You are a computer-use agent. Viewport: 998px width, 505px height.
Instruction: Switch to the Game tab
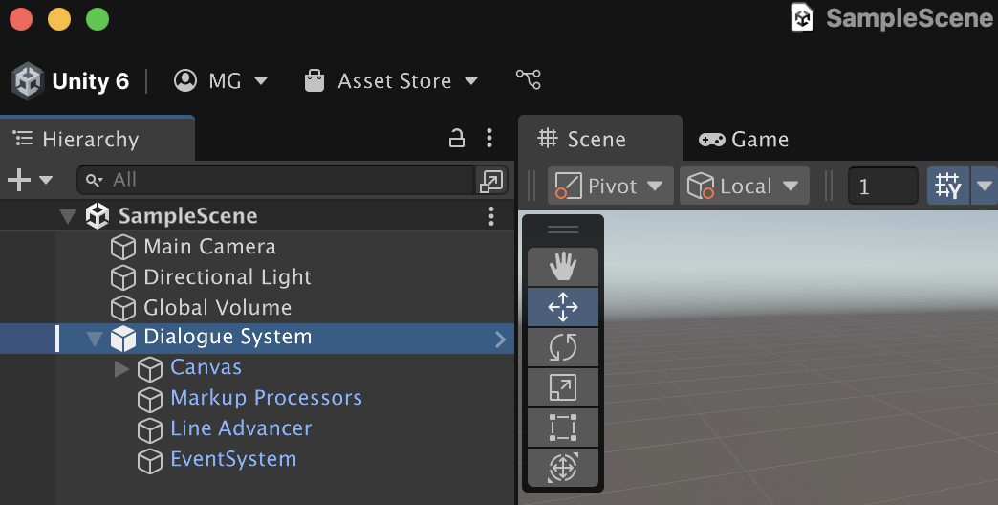pyautogui.click(x=744, y=139)
